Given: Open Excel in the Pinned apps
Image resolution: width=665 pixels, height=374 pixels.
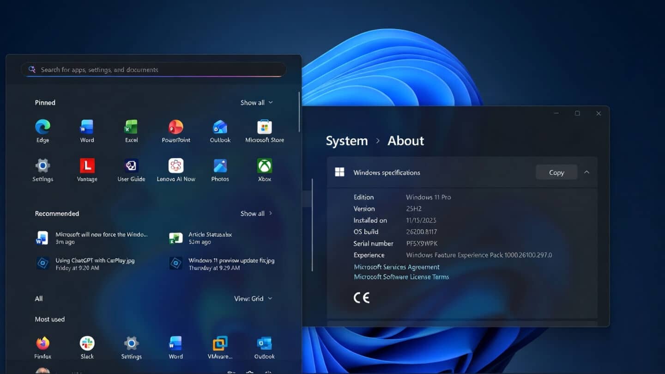Looking at the screenshot, I should 131,131.
